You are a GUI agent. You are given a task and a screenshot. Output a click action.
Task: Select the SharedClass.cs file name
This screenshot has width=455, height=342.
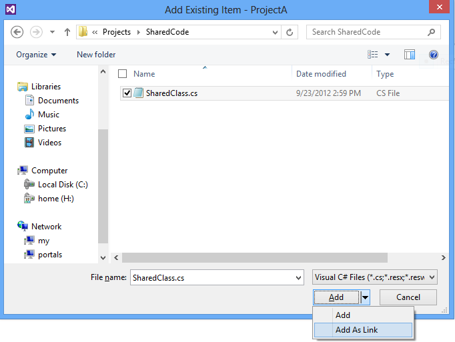point(171,93)
